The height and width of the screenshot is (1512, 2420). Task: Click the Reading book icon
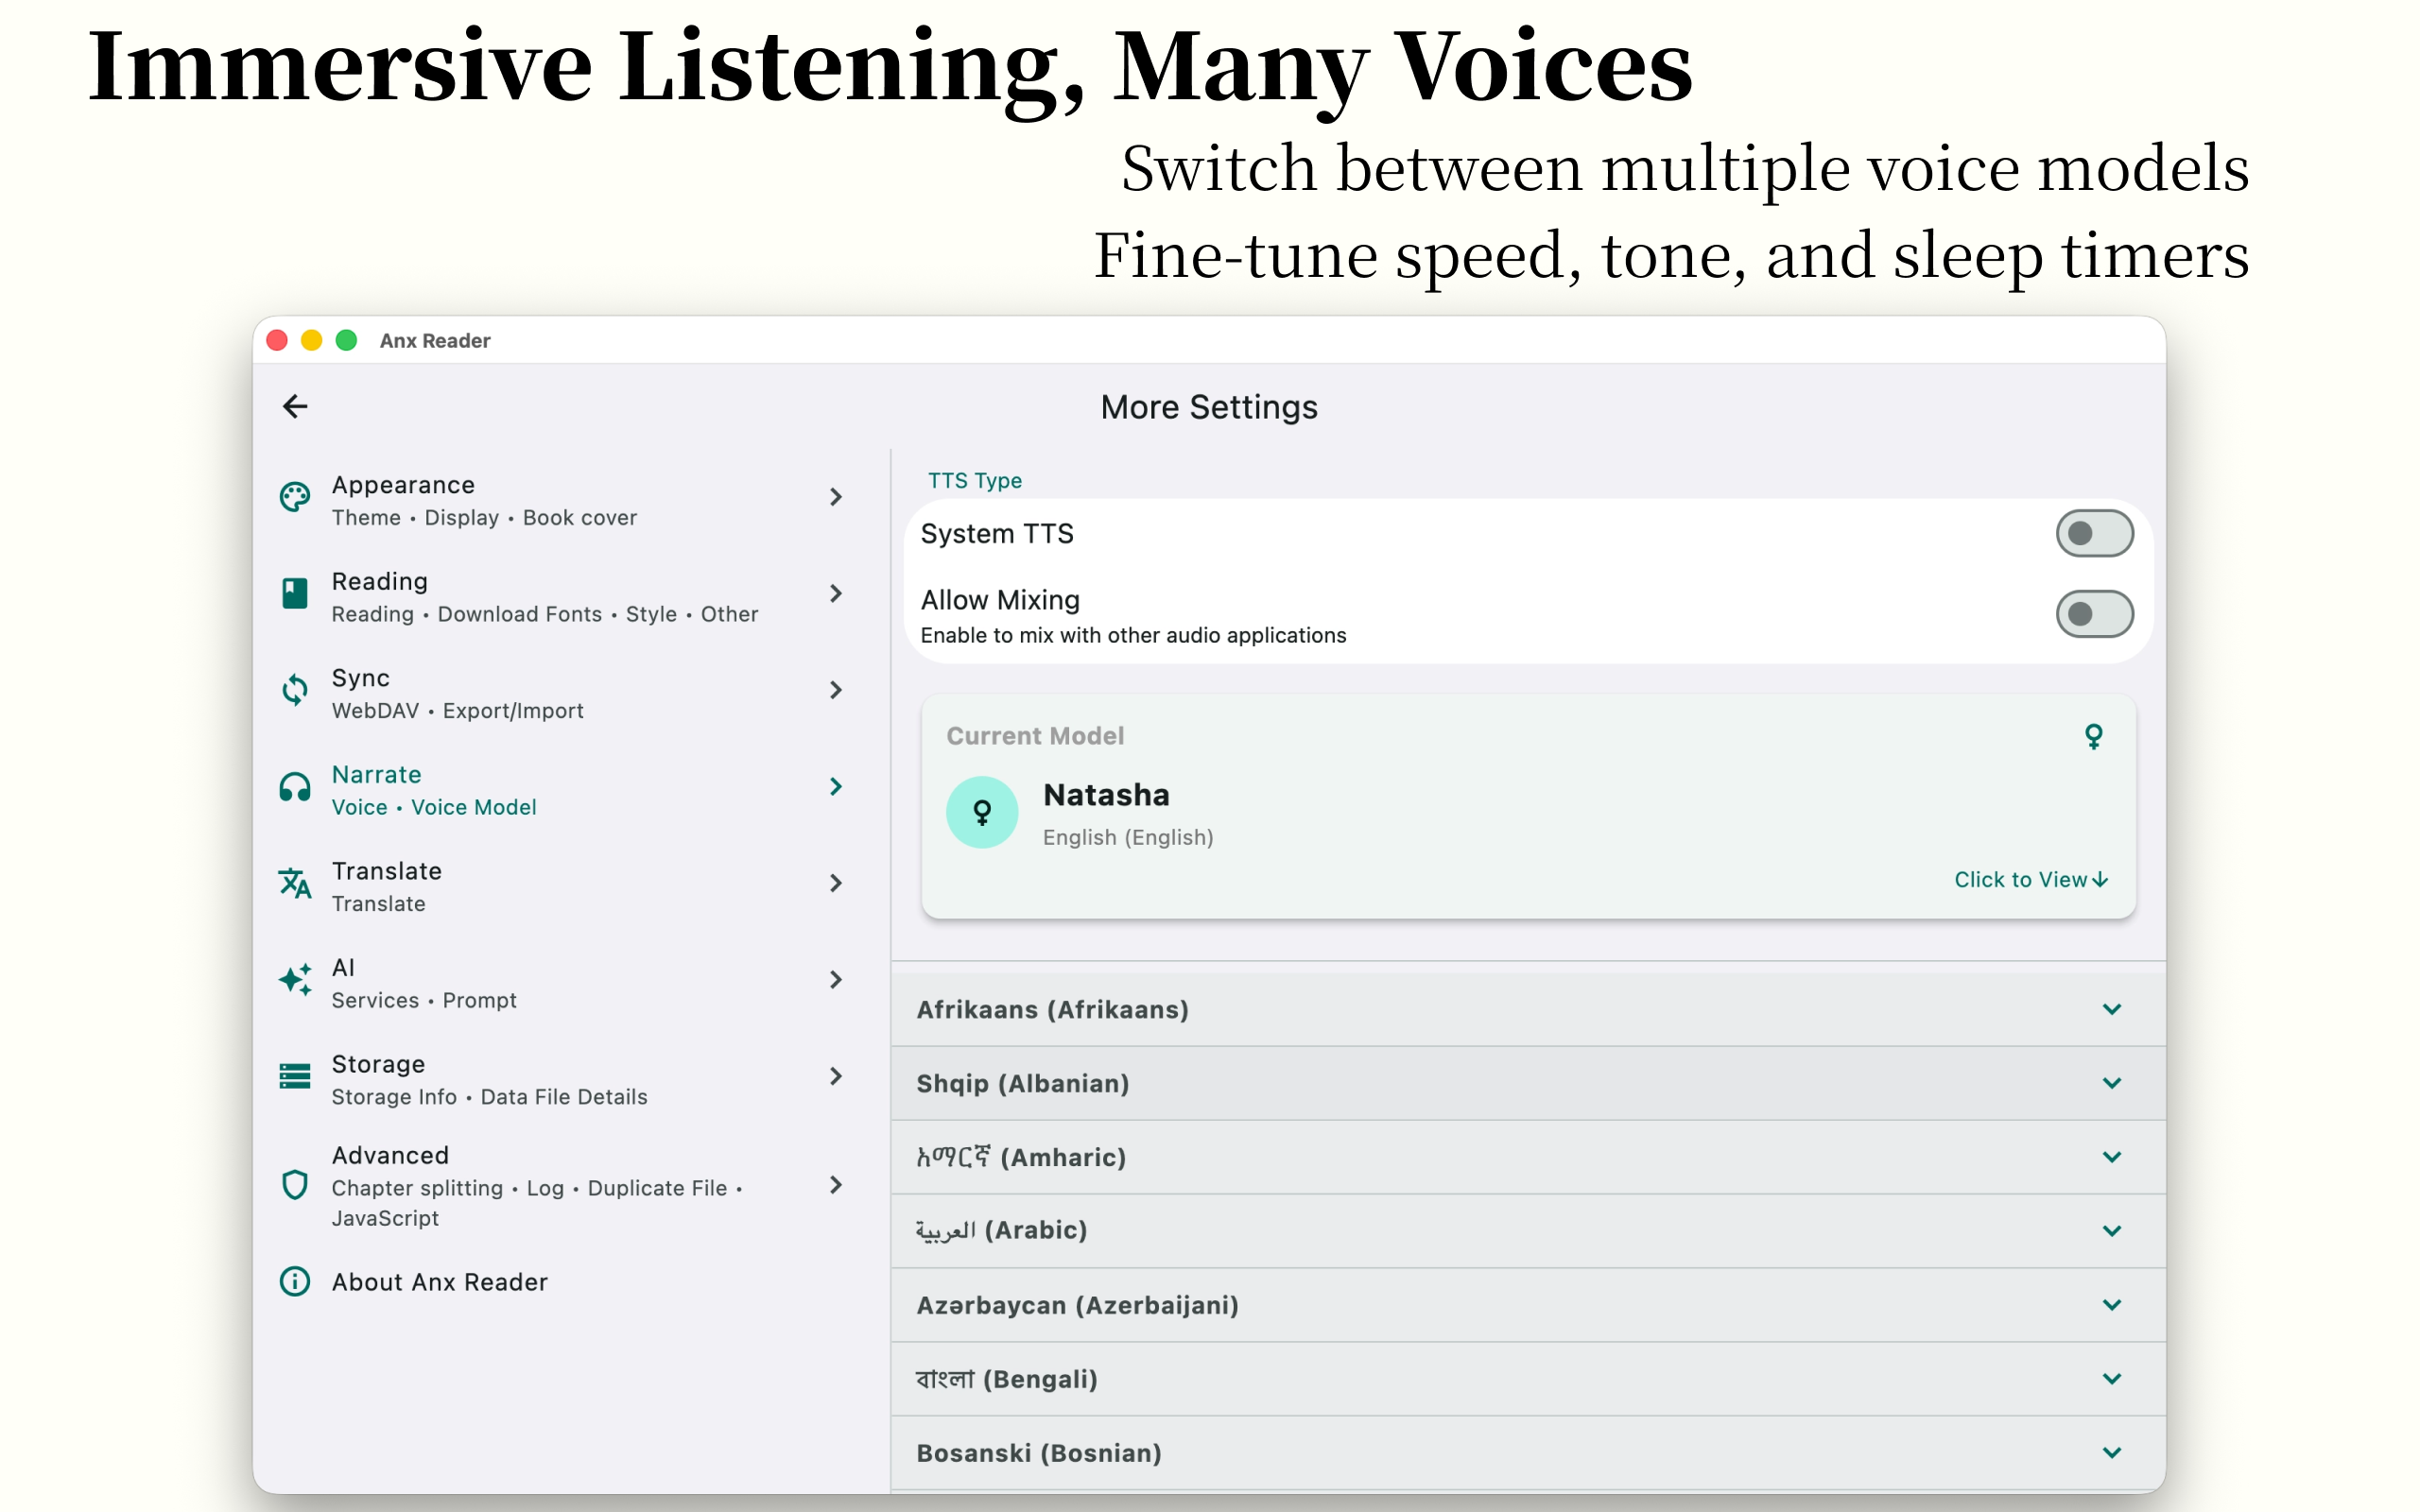coord(295,594)
